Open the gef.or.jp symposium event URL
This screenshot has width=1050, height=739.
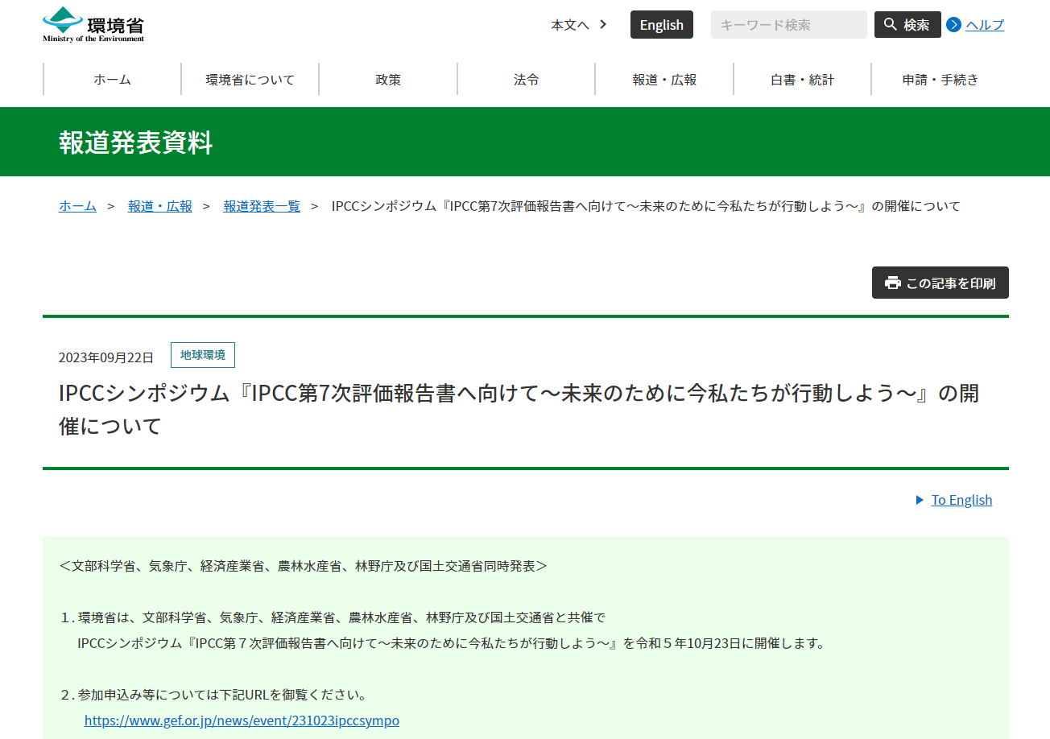242,720
